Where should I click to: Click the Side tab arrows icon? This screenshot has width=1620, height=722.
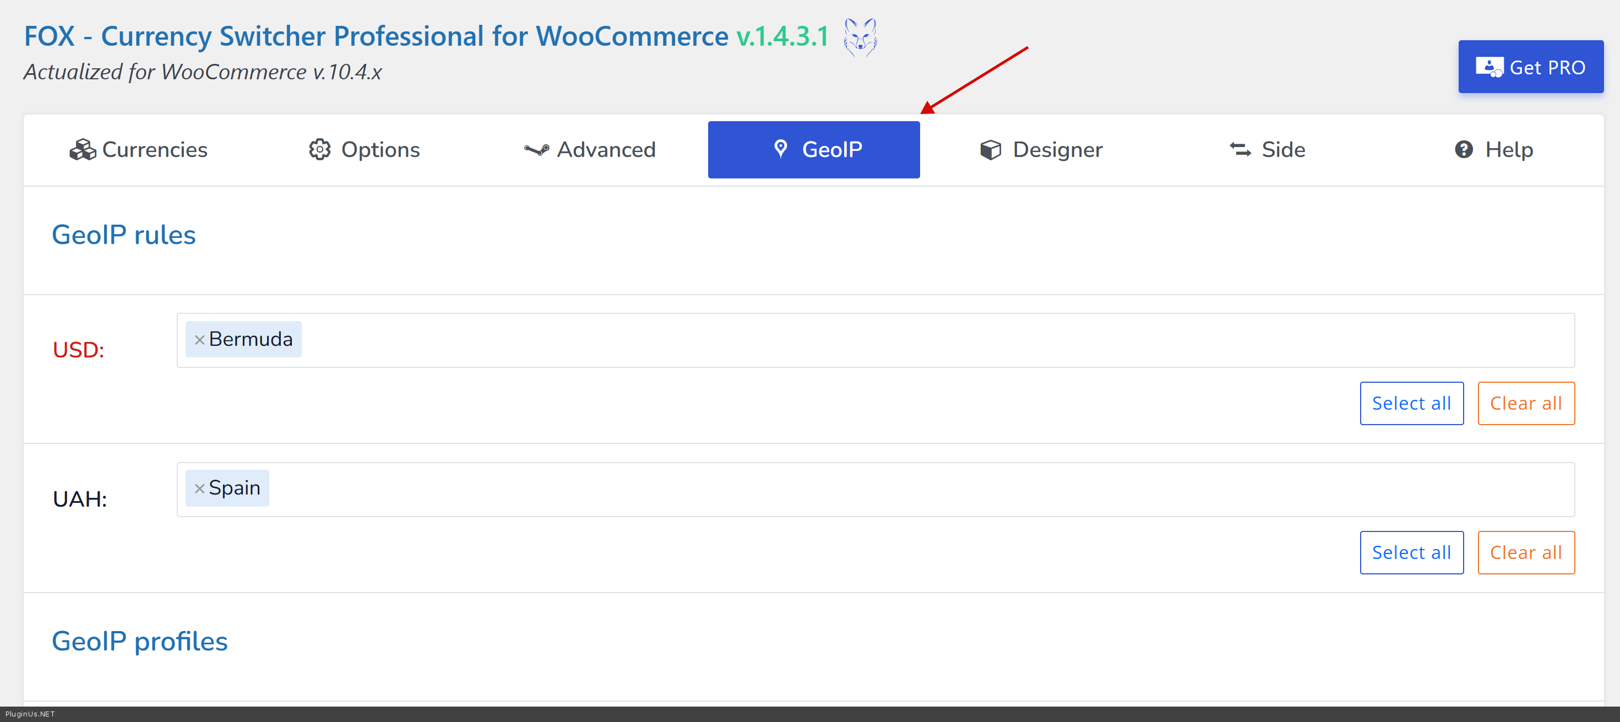coord(1240,150)
